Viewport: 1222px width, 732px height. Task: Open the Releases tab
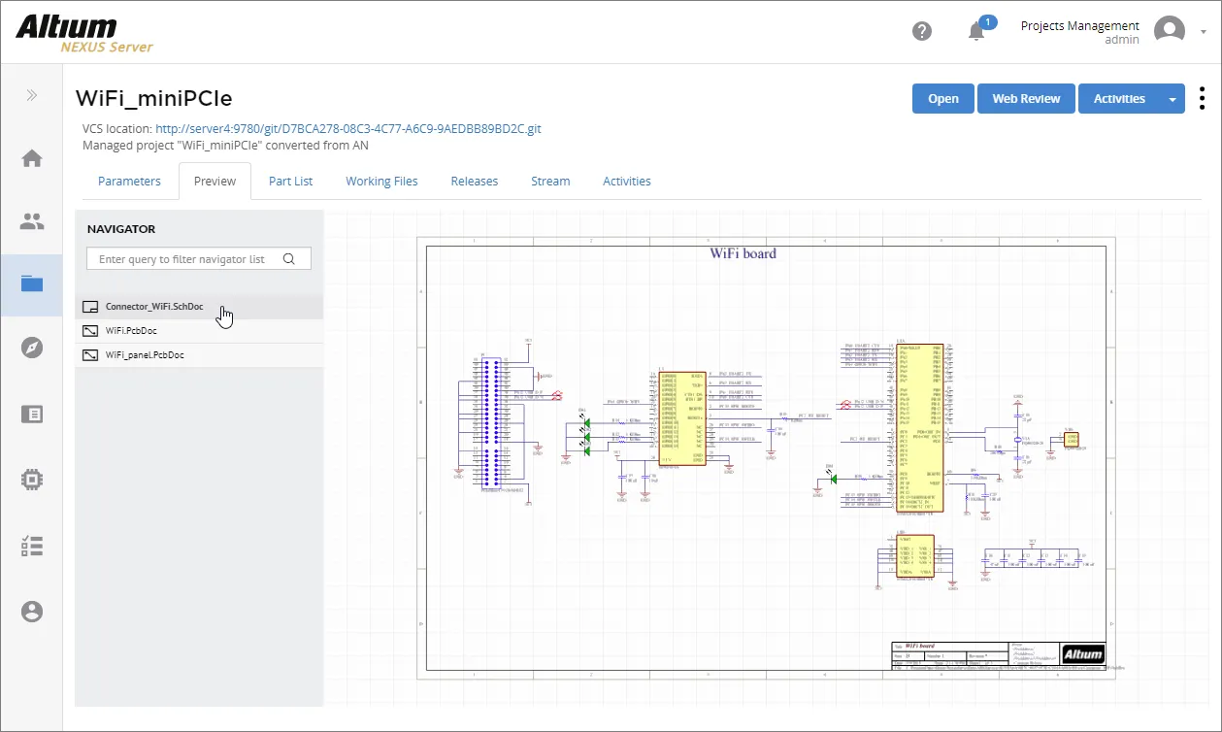coord(474,181)
